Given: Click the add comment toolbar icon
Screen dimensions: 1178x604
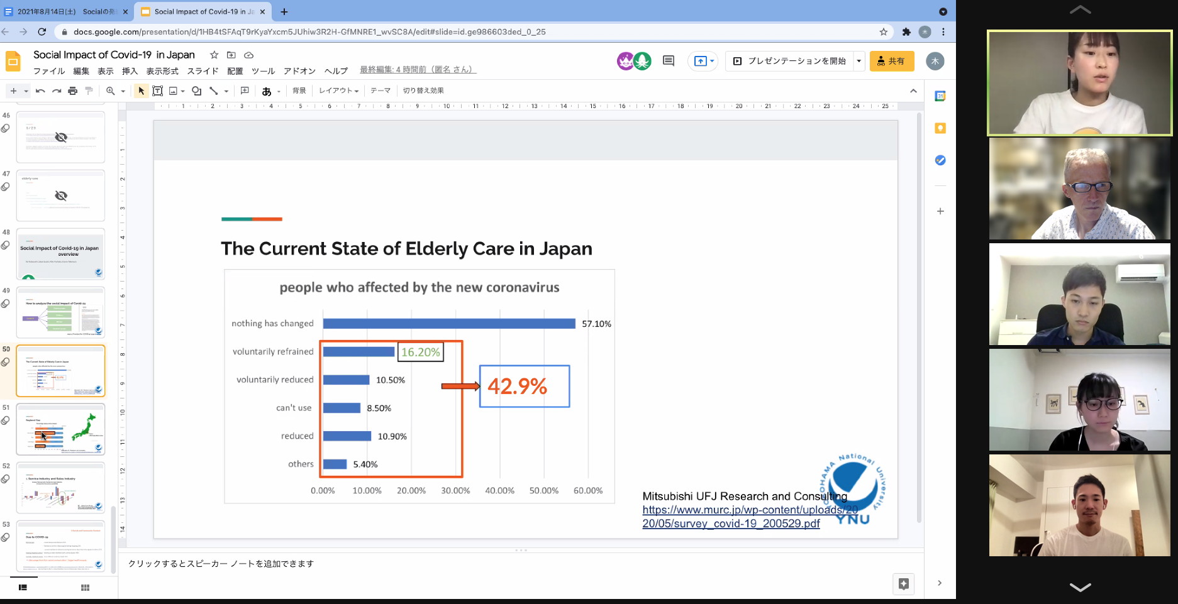Looking at the screenshot, I should pos(245,91).
